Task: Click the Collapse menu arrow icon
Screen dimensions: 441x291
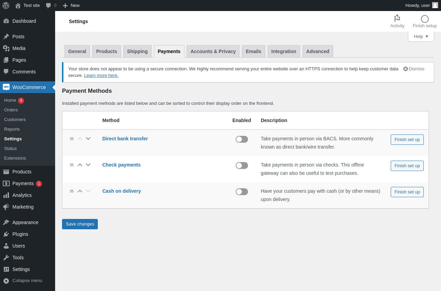Action: click(x=6, y=281)
